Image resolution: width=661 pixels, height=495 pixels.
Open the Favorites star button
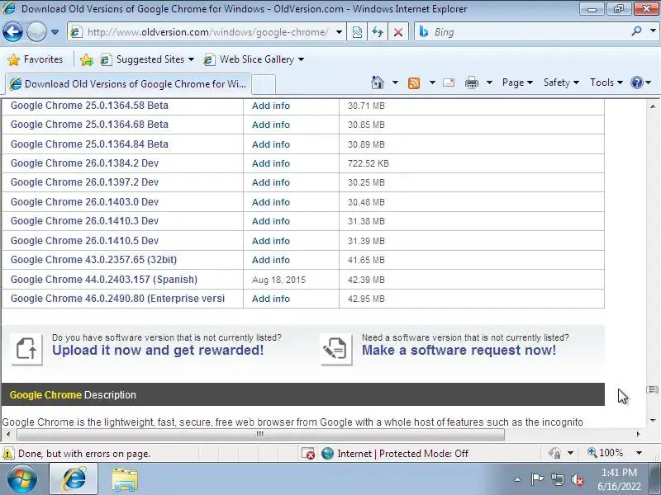coord(36,59)
